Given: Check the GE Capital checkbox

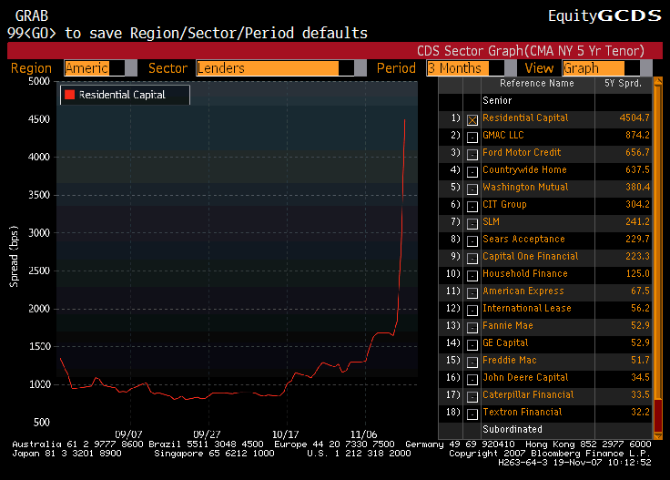Looking at the screenshot, I should [x=472, y=345].
